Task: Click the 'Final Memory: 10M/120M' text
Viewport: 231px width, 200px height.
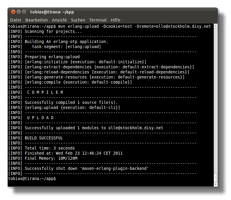Action: click(x=51, y=158)
